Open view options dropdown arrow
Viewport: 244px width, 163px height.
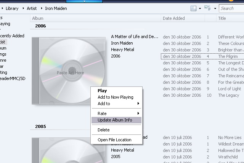215,8
